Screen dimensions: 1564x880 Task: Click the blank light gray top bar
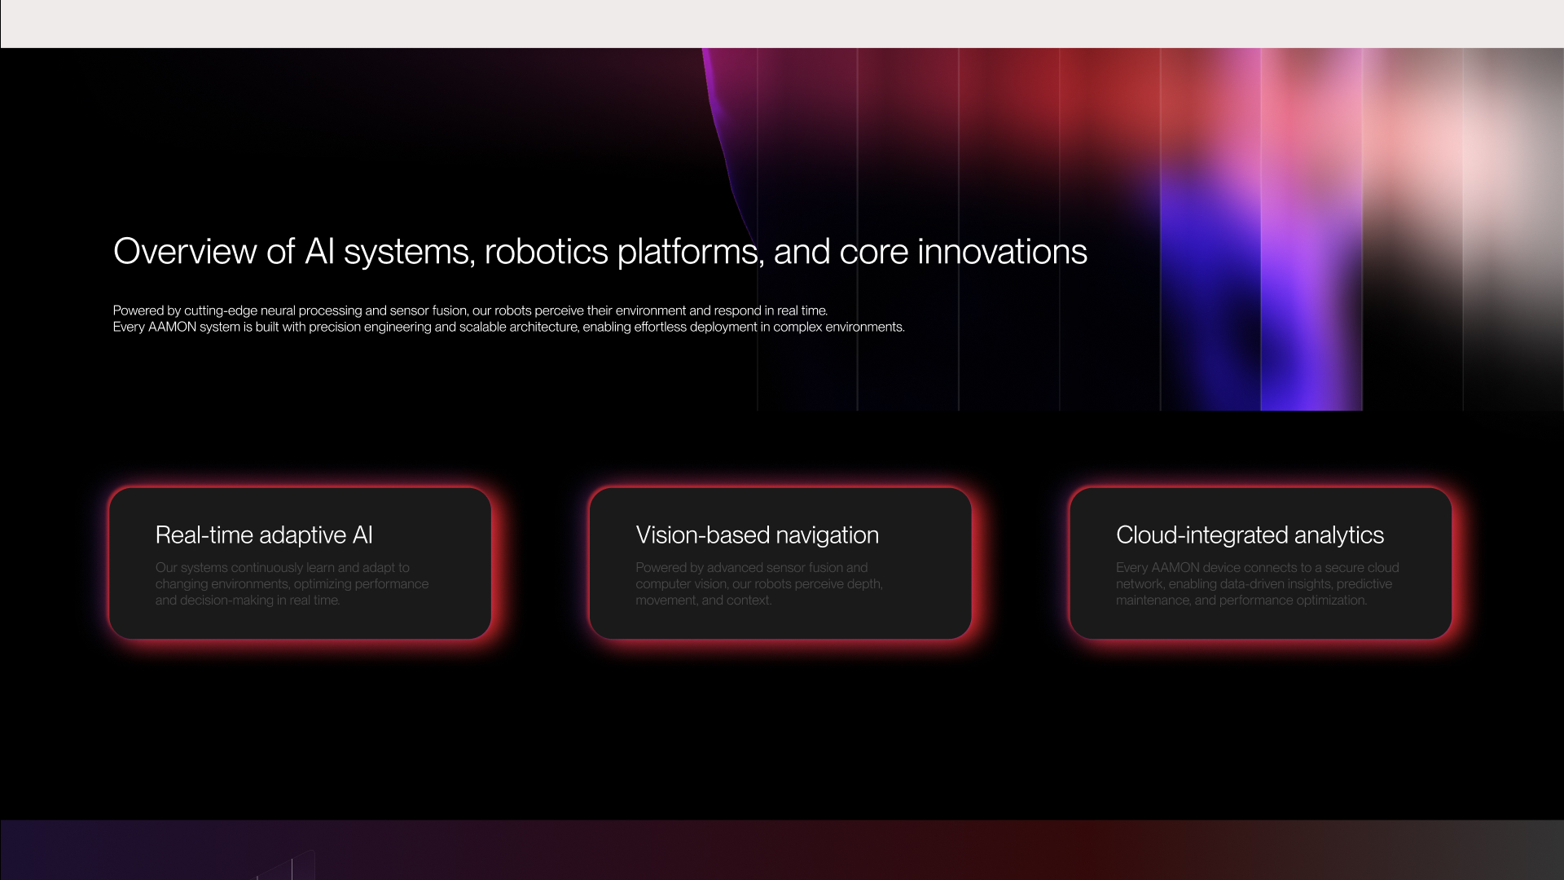(782, 23)
